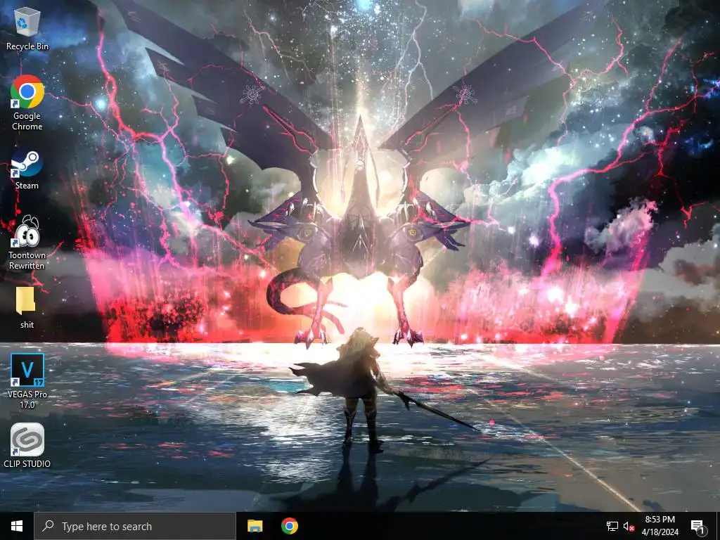Launch Google Chrome from the desktop shortcut
The image size is (720, 540).
click(x=27, y=103)
